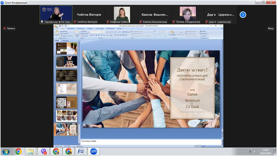Open the Вставлення ribbon tab
Screen dimensions: 277x156
[71, 29]
